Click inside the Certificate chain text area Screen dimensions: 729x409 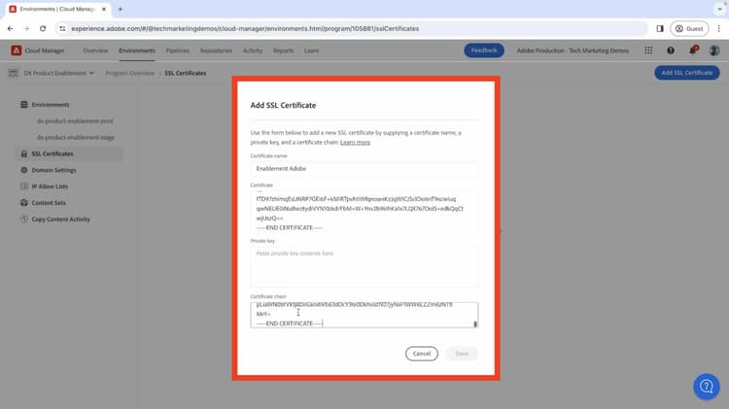click(364, 315)
